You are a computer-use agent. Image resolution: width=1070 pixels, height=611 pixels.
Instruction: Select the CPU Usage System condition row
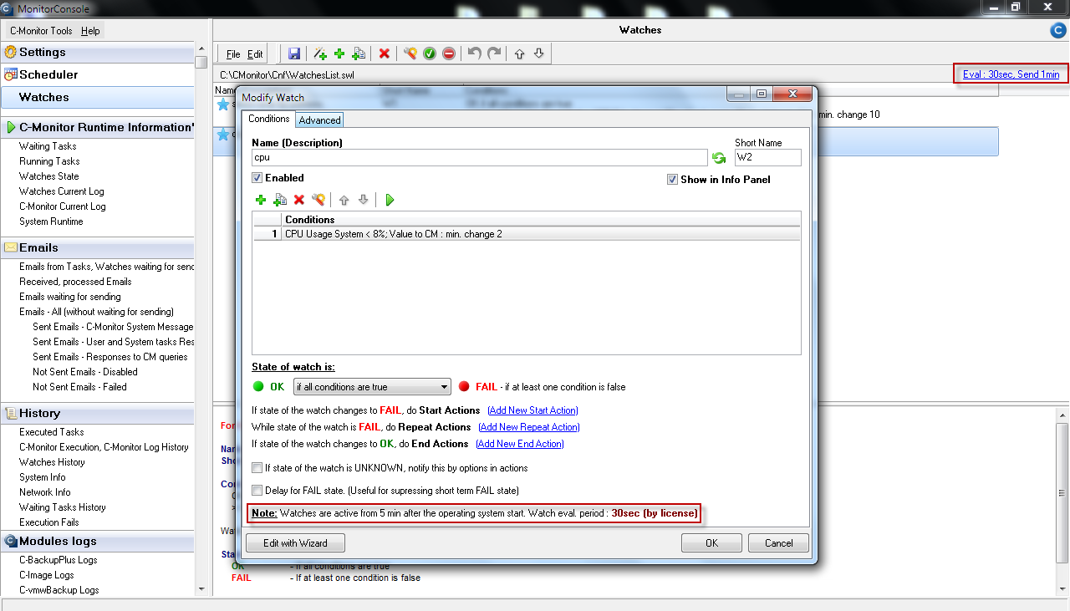pos(527,234)
